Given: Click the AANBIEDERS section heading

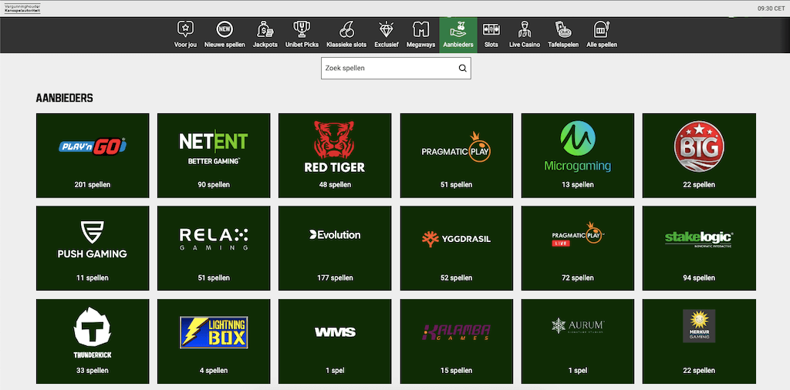Looking at the screenshot, I should [x=65, y=99].
